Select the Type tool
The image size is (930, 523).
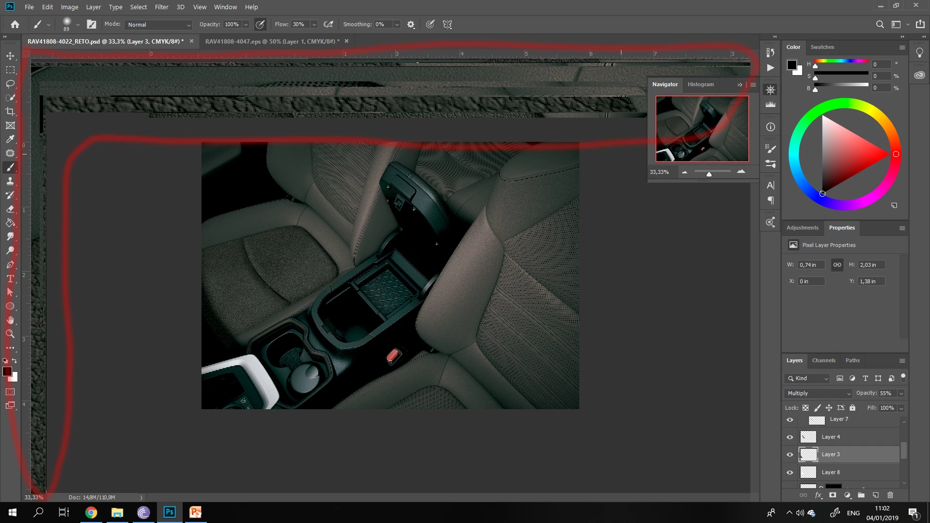click(x=10, y=279)
